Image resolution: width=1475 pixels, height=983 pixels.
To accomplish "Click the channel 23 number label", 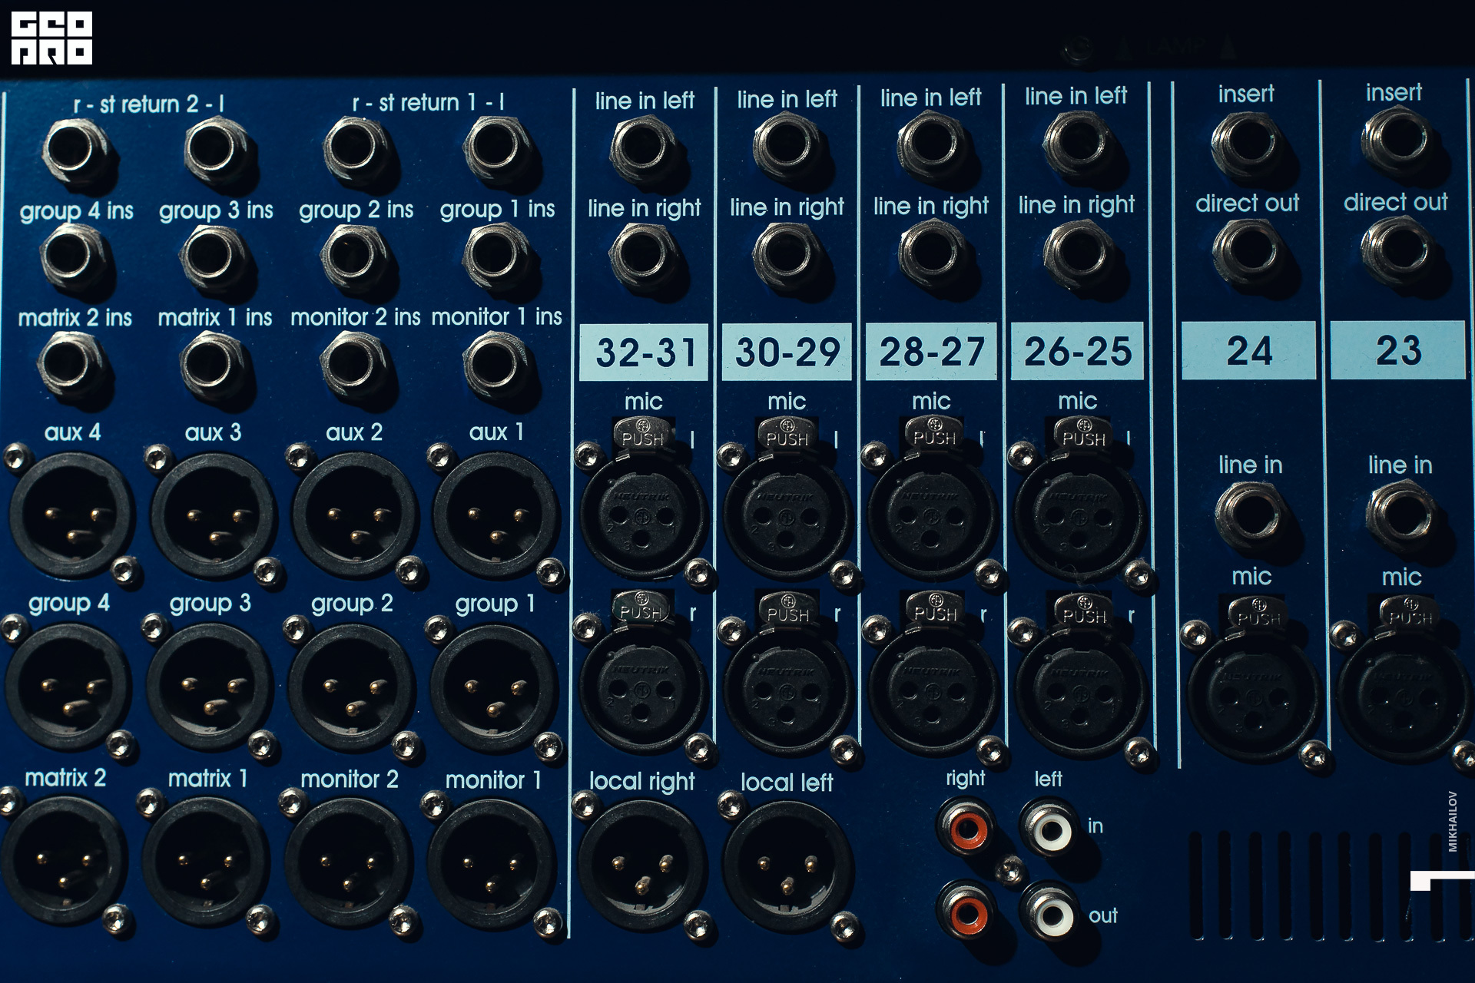I will click(x=1397, y=350).
